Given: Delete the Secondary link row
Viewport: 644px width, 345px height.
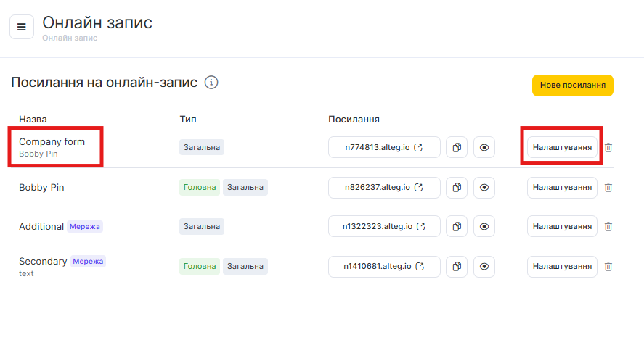Looking at the screenshot, I should coord(608,267).
